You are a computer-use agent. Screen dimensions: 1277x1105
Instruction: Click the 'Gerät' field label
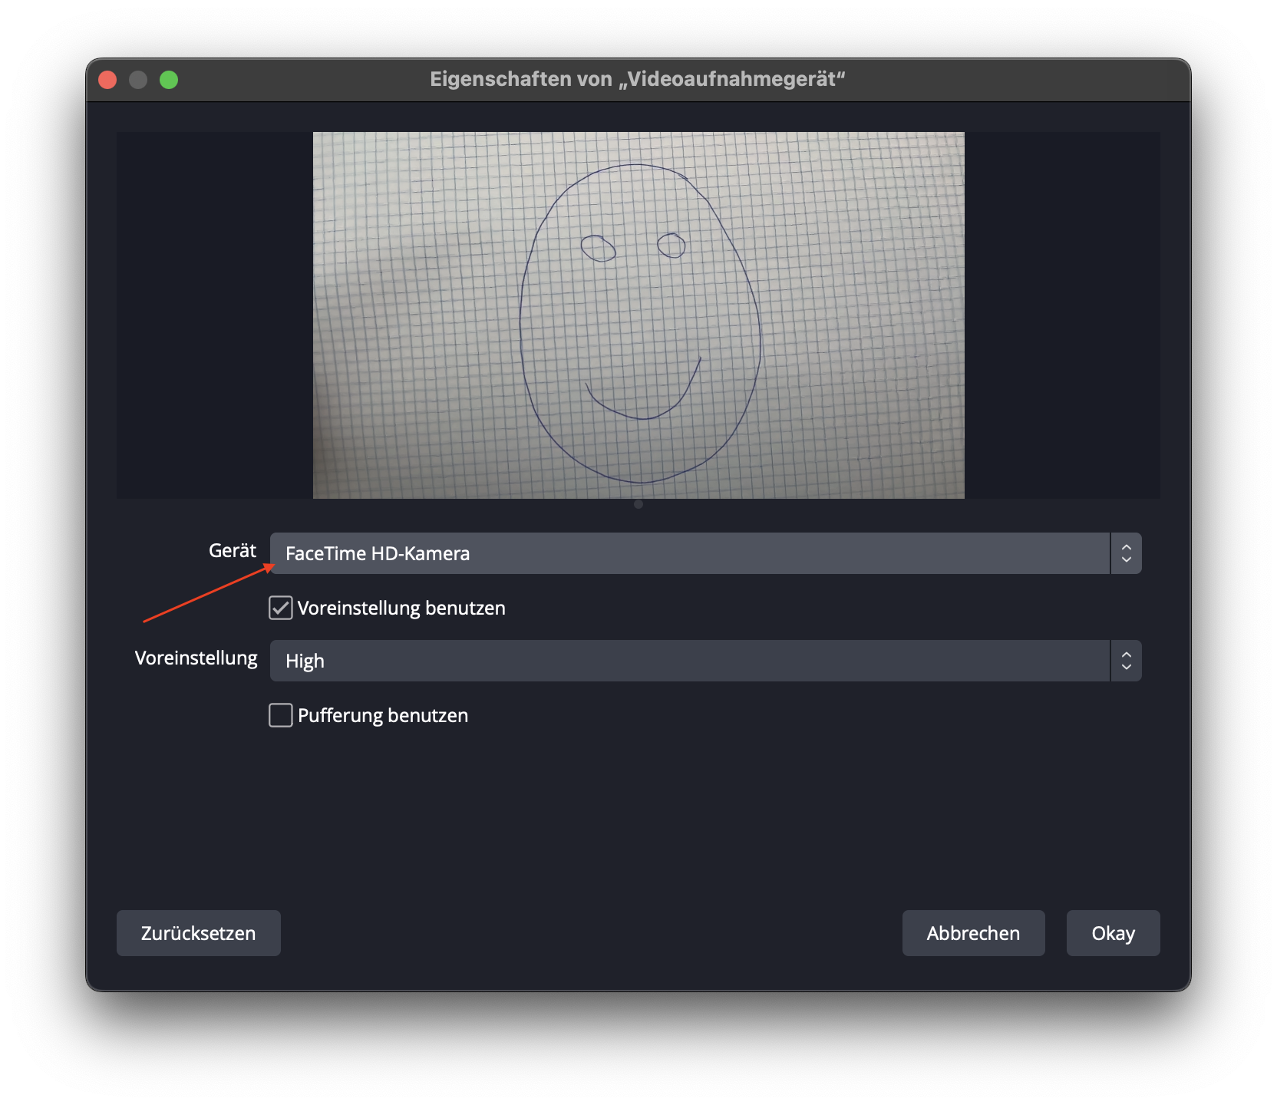point(232,551)
